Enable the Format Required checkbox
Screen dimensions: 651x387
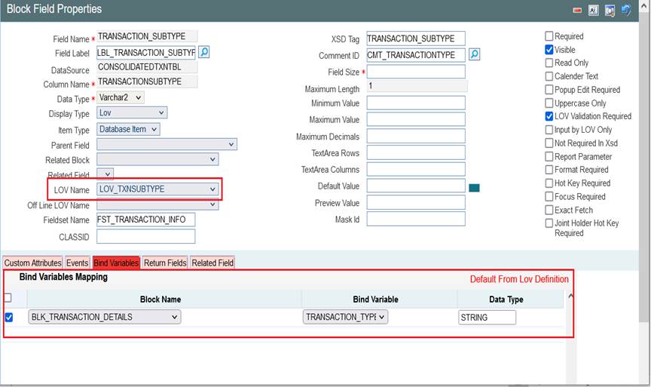[x=549, y=170]
